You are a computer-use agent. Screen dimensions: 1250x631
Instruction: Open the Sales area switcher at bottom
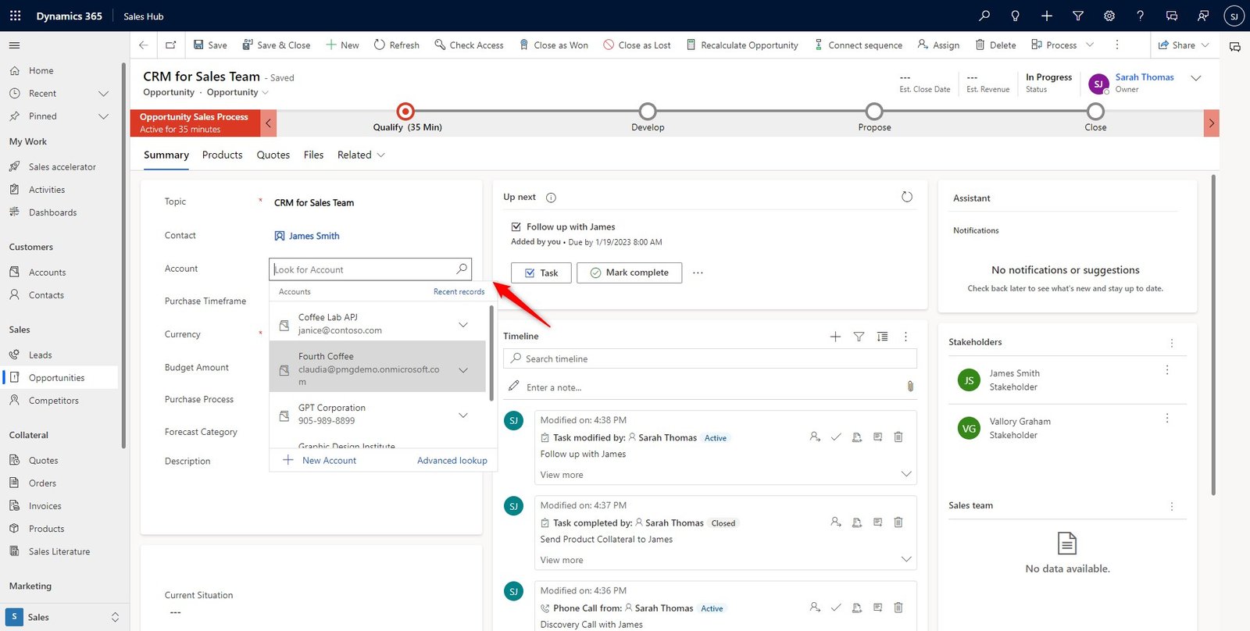click(x=62, y=617)
